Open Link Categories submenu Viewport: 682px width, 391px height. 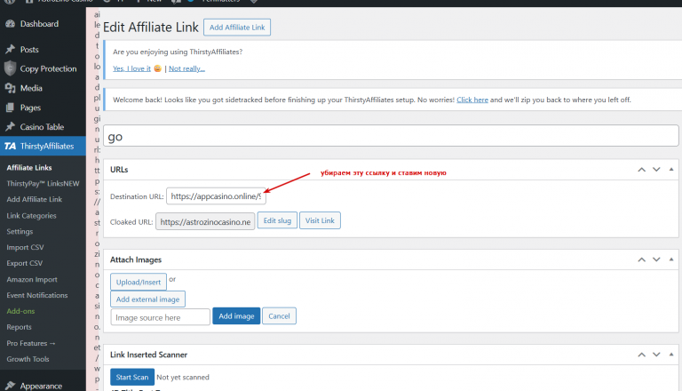(x=31, y=216)
